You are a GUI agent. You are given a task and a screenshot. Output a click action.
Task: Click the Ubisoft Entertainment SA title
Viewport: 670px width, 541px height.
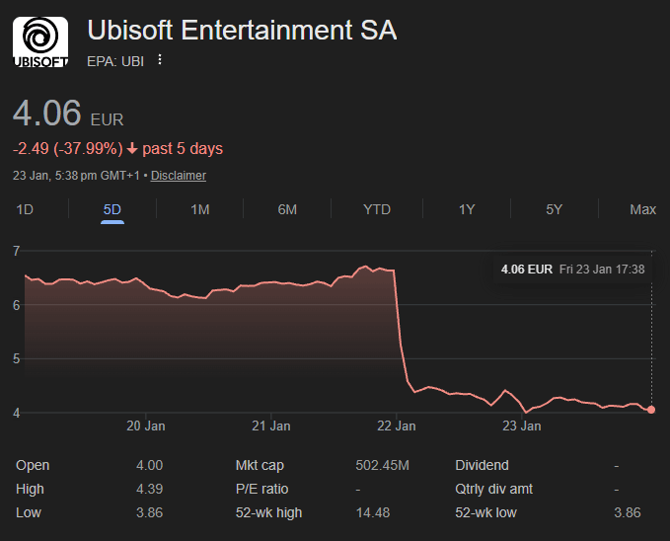pyautogui.click(x=242, y=31)
